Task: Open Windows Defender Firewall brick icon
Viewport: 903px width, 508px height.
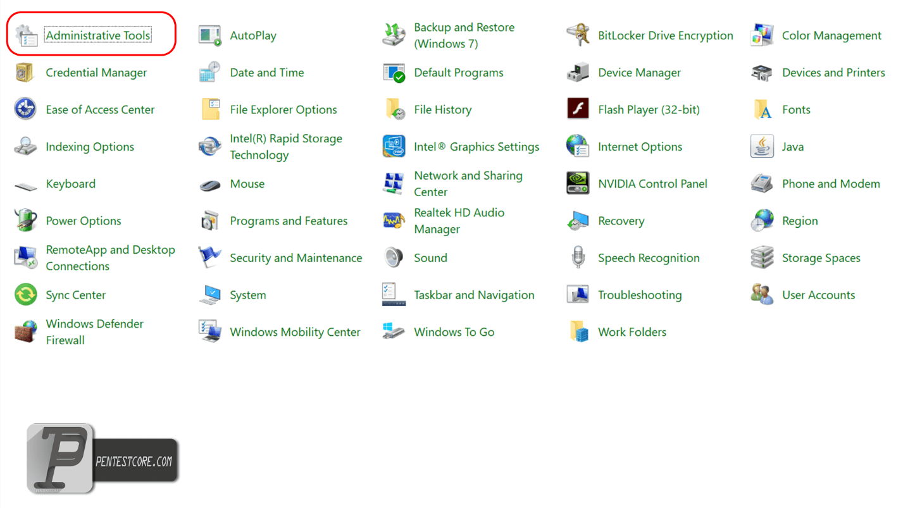Action: click(x=26, y=332)
